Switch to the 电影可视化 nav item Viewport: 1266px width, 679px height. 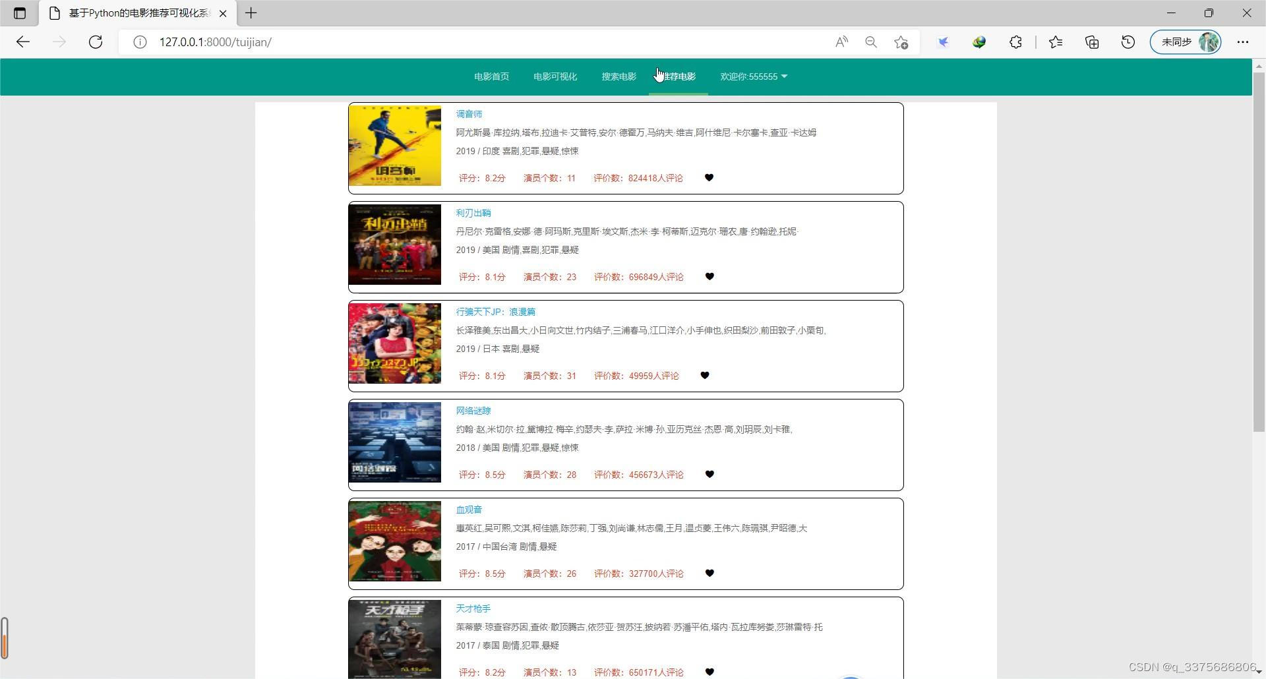click(x=555, y=76)
